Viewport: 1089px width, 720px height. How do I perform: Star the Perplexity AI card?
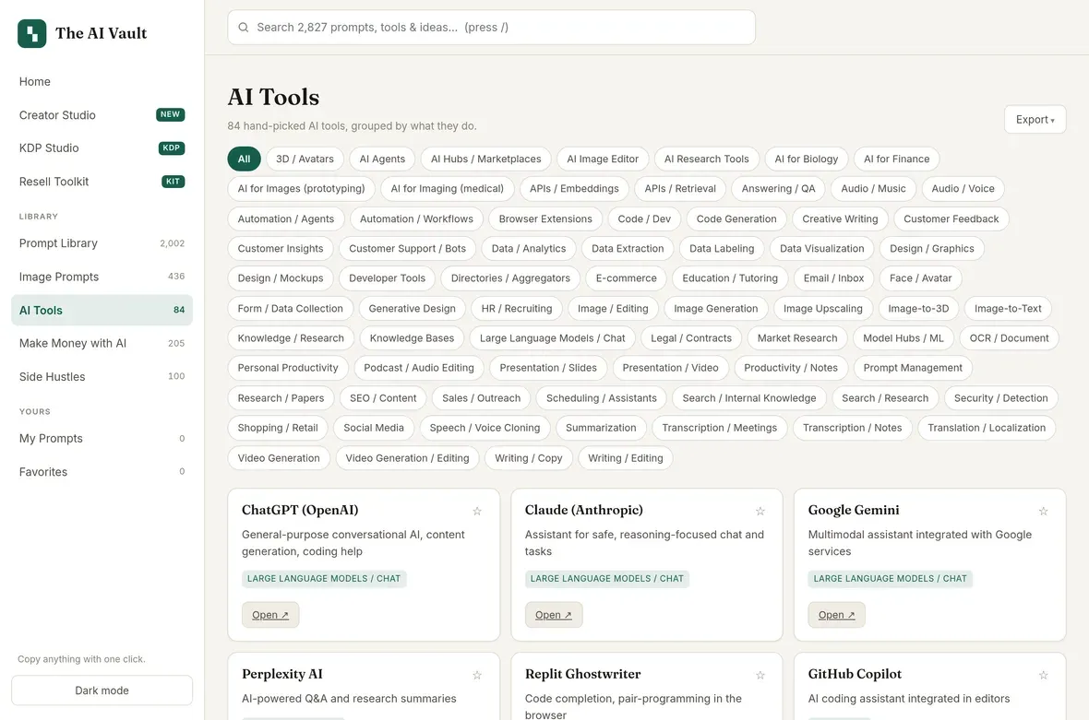coord(477,675)
